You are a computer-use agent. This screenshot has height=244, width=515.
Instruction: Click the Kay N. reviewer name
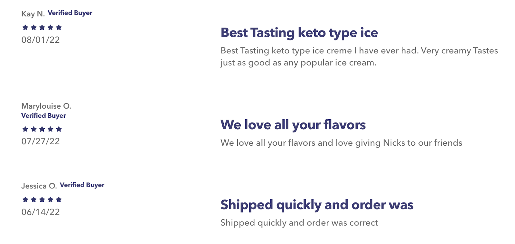(x=33, y=14)
